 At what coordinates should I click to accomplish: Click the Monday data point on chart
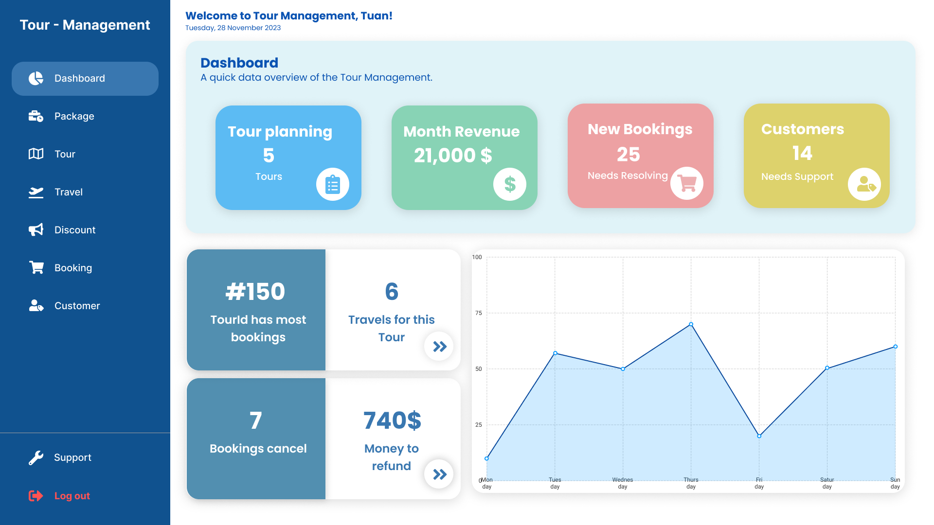pyautogui.click(x=486, y=458)
